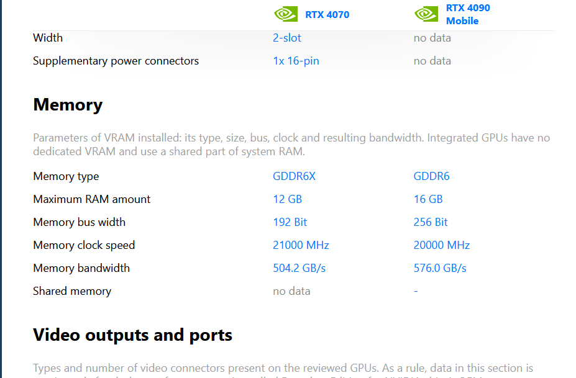Click the Video outputs and ports heading

tap(132, 335)
